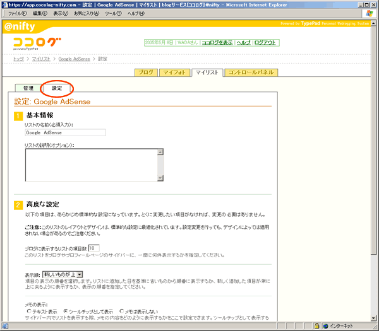Open the 管理 sub-tab
This screenshot has height=331, width=379.
pyautogui.click(x=28, y=88)
